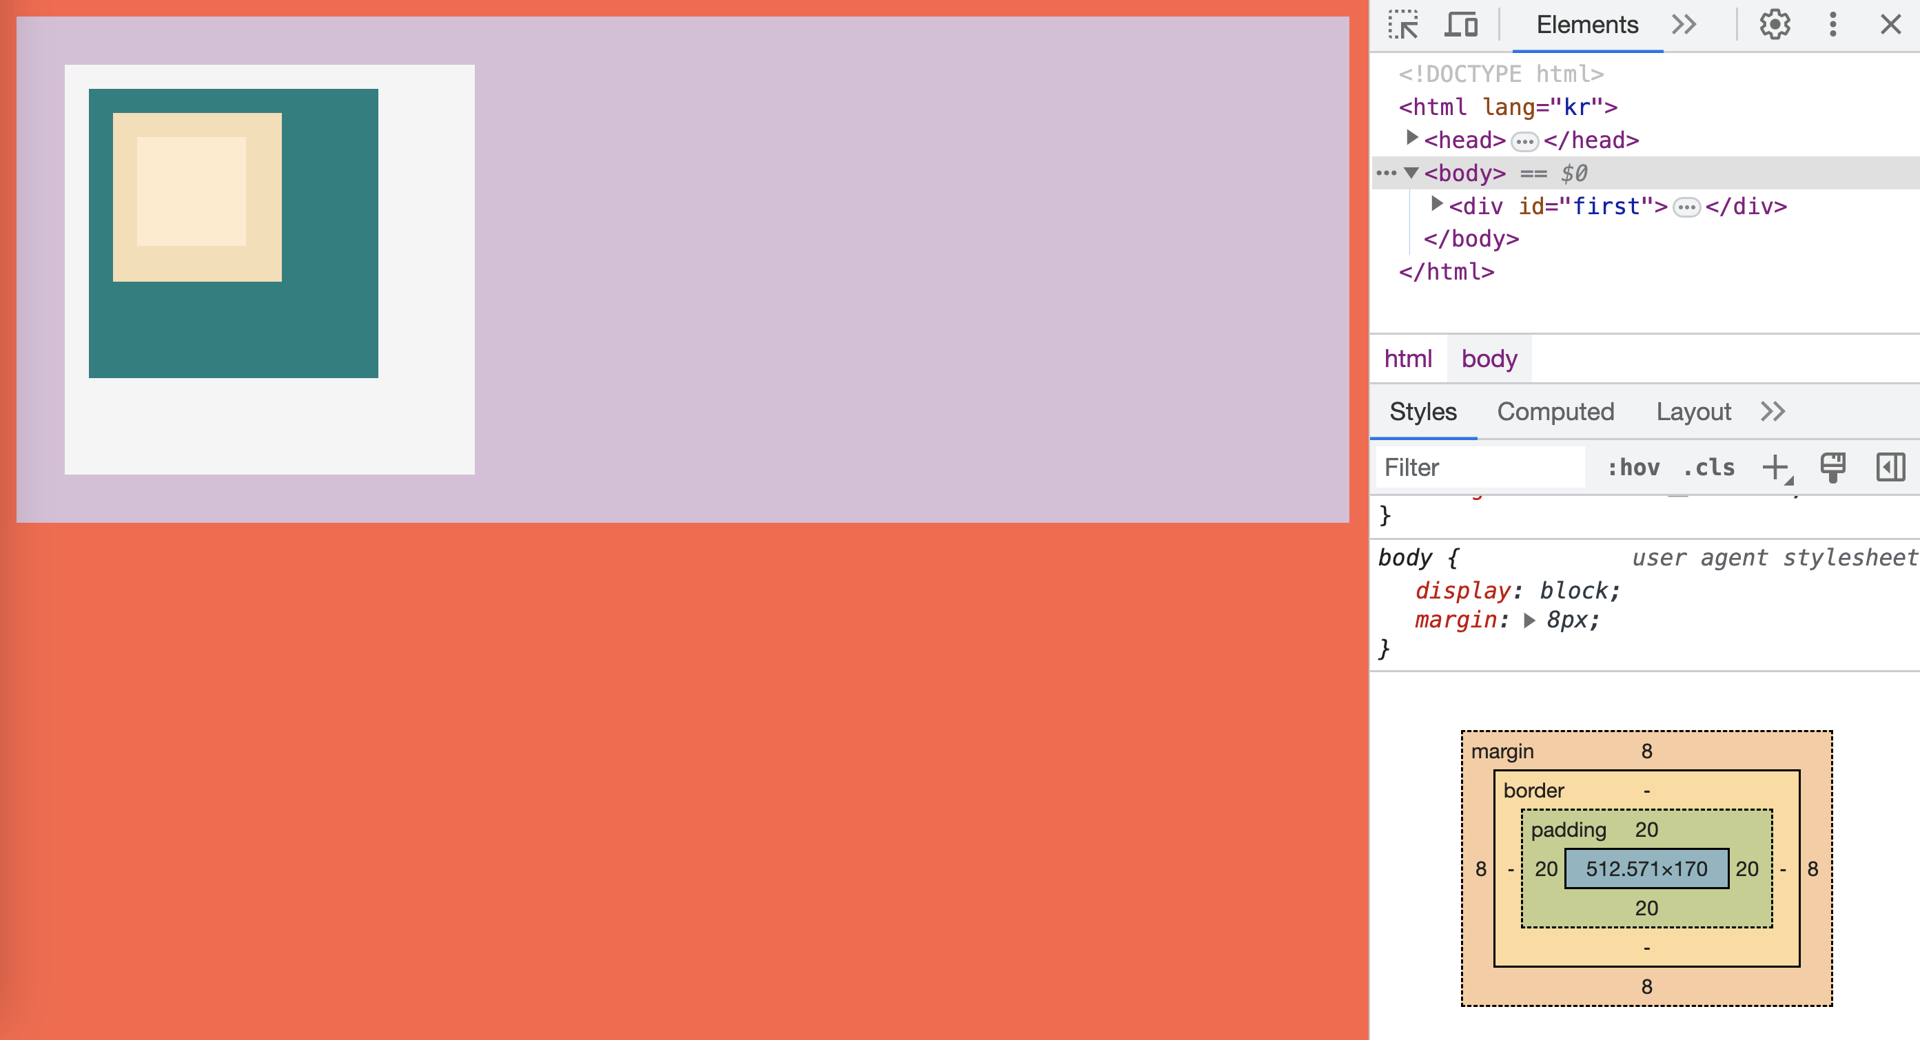1920x1040 pixels.
Task: Open DevTools settings gear
Action: pyautogui.click(x=1775, y=25)
